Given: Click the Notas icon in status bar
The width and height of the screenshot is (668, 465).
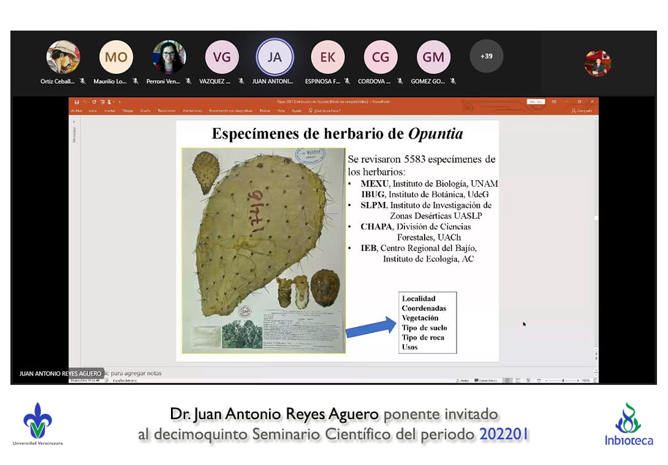Looking at the screenshot, I should [463, 381].
